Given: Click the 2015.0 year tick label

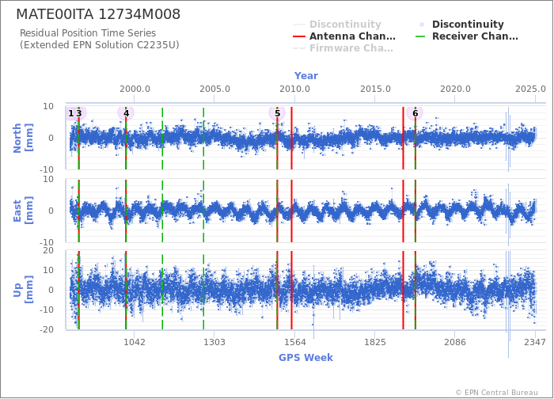Looking at the screenshot, I should pyautogui.click(x=375, y=89).
